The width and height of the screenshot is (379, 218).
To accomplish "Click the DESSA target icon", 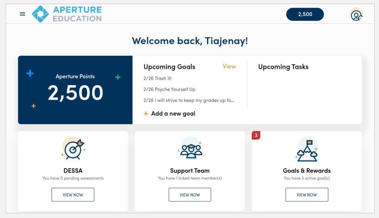I will tap(73, 148).
